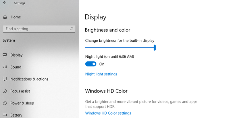This screenshot has width=237, height=118.
Task: Click the brightness slider handle
Action: 155,47
